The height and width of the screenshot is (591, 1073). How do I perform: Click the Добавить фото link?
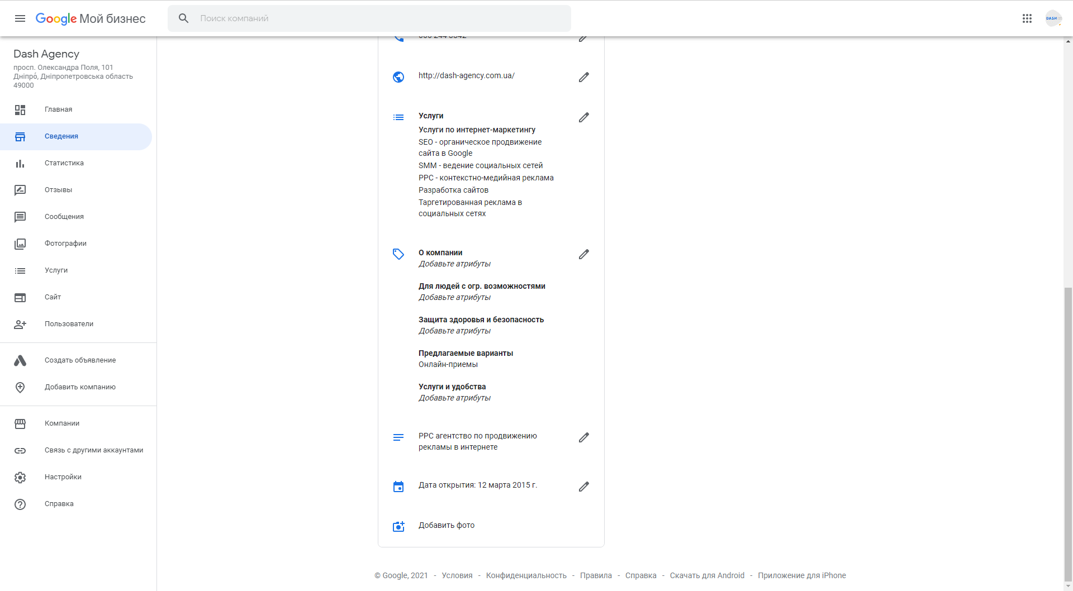[447, 525]
